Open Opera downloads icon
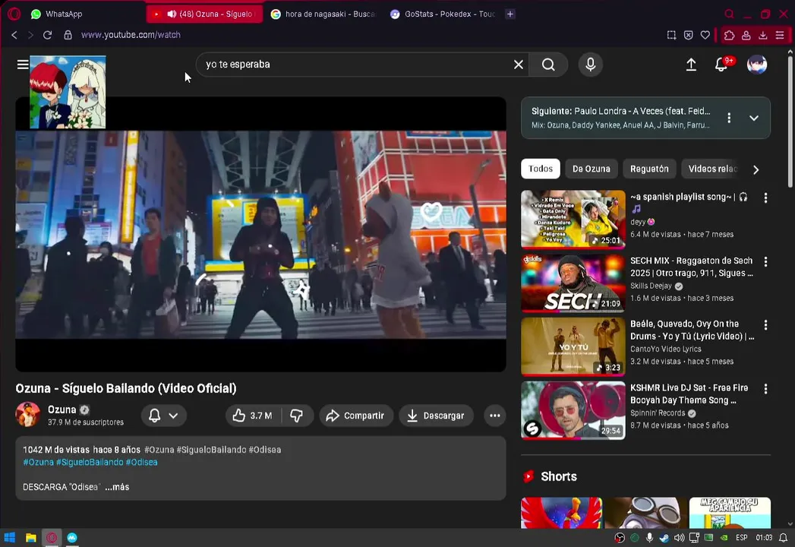The width and height of the screenshot is (795, 547). point(762,35)
